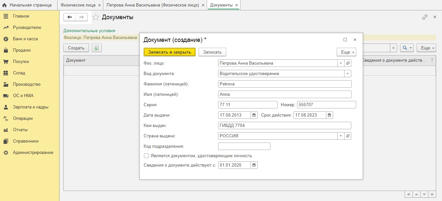This screenshot has width=442, height=201.
Task: Click the back navigation arrow
Action: 70,17
